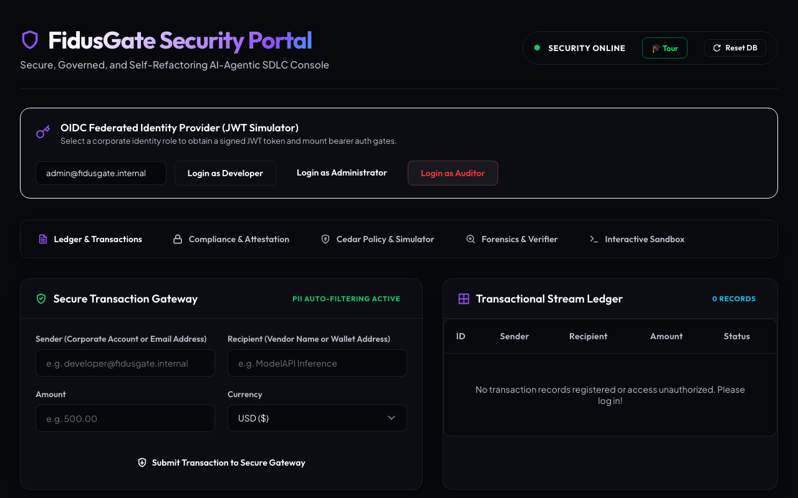Click the Status column header
798x498 pixels.
pos(737,336)
